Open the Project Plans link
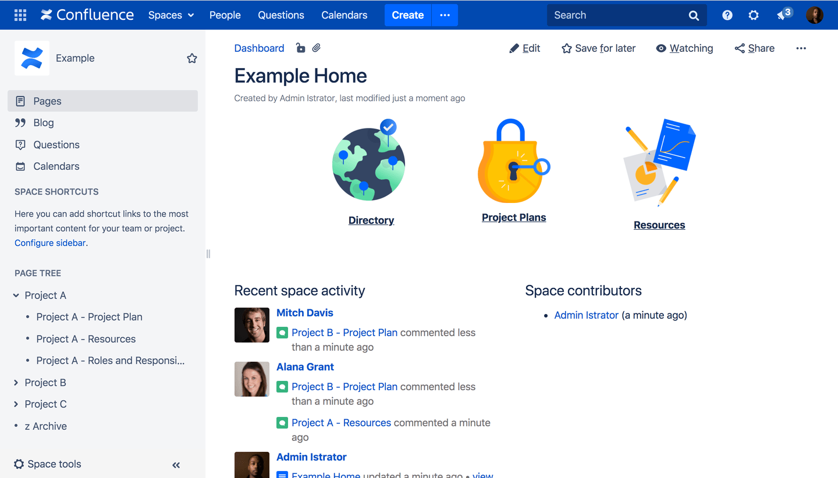 click(513, 217)
